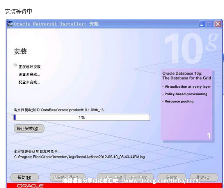Screen dimensions: 224x188
Task: Click the Virtualization at every layer bullet
Action: click(x=187, y=87)
